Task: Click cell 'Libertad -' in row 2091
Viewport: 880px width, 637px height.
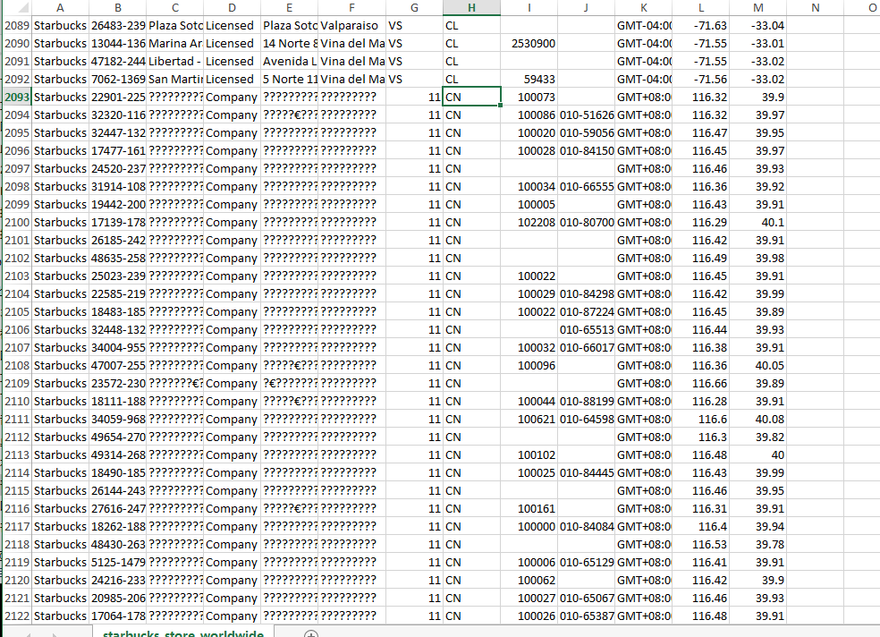Action: [x=174, y=61]
